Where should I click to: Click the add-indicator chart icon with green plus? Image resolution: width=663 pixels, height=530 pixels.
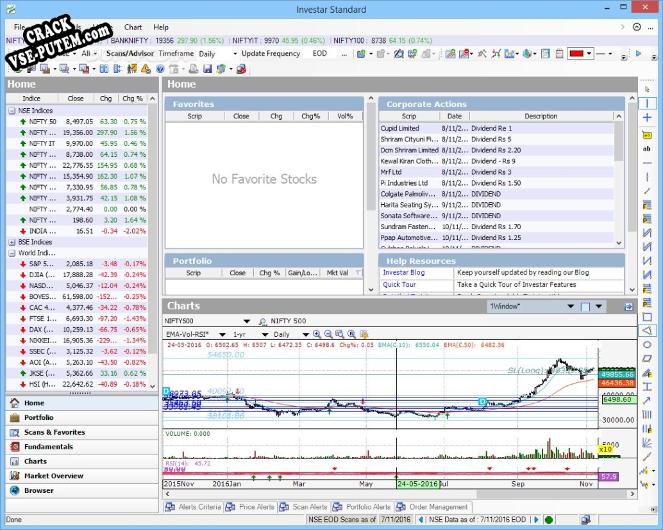tap(450, 54)
